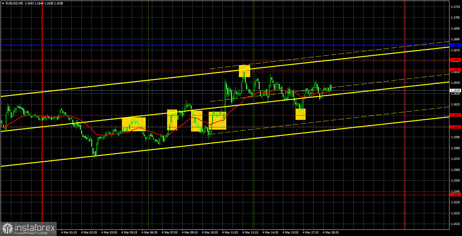
Task: Click the 4 Mar 07:55 time label
Action: pyautogui.click(x=170, y=233)
